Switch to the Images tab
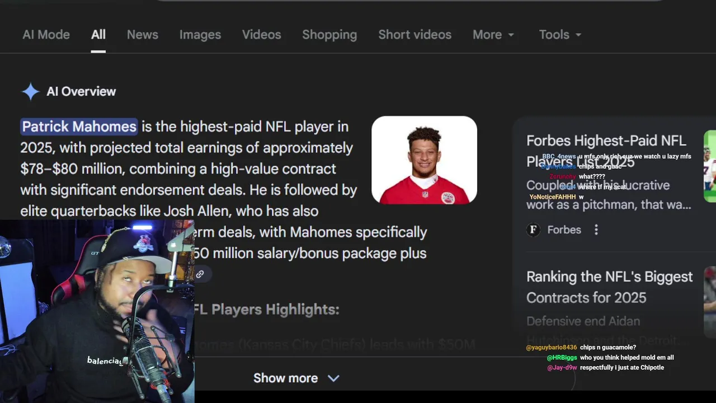This screenshot has height=403, width=716. pyautogui.click(x=200, y=35)
